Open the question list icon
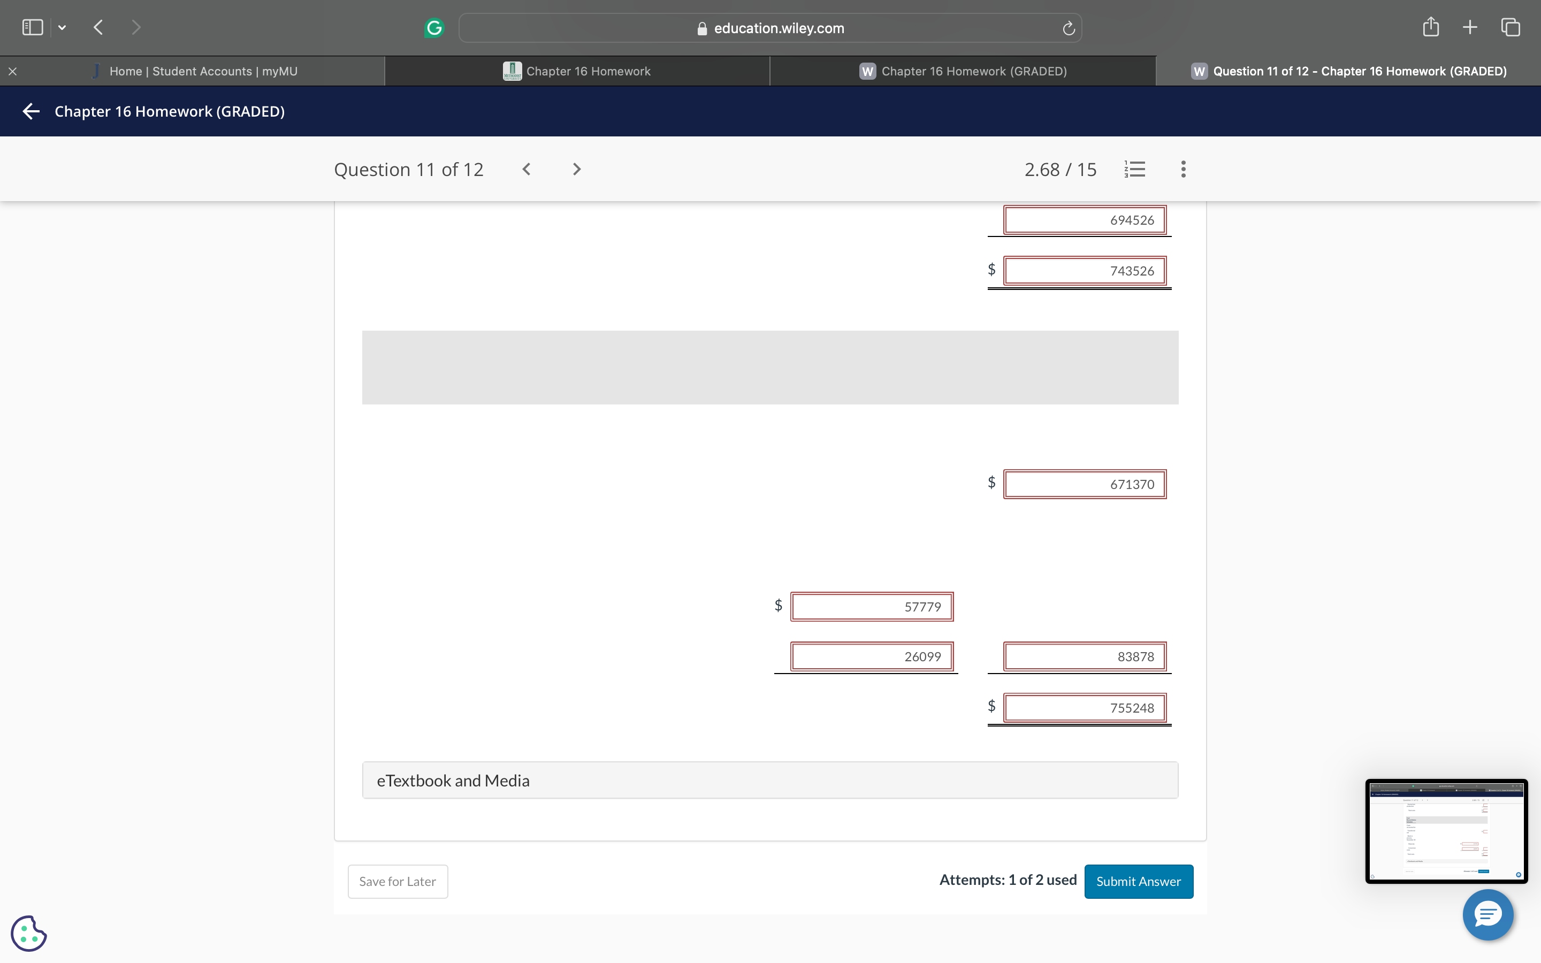This screenshot has width=1541, height=963. coord(1135,170)
